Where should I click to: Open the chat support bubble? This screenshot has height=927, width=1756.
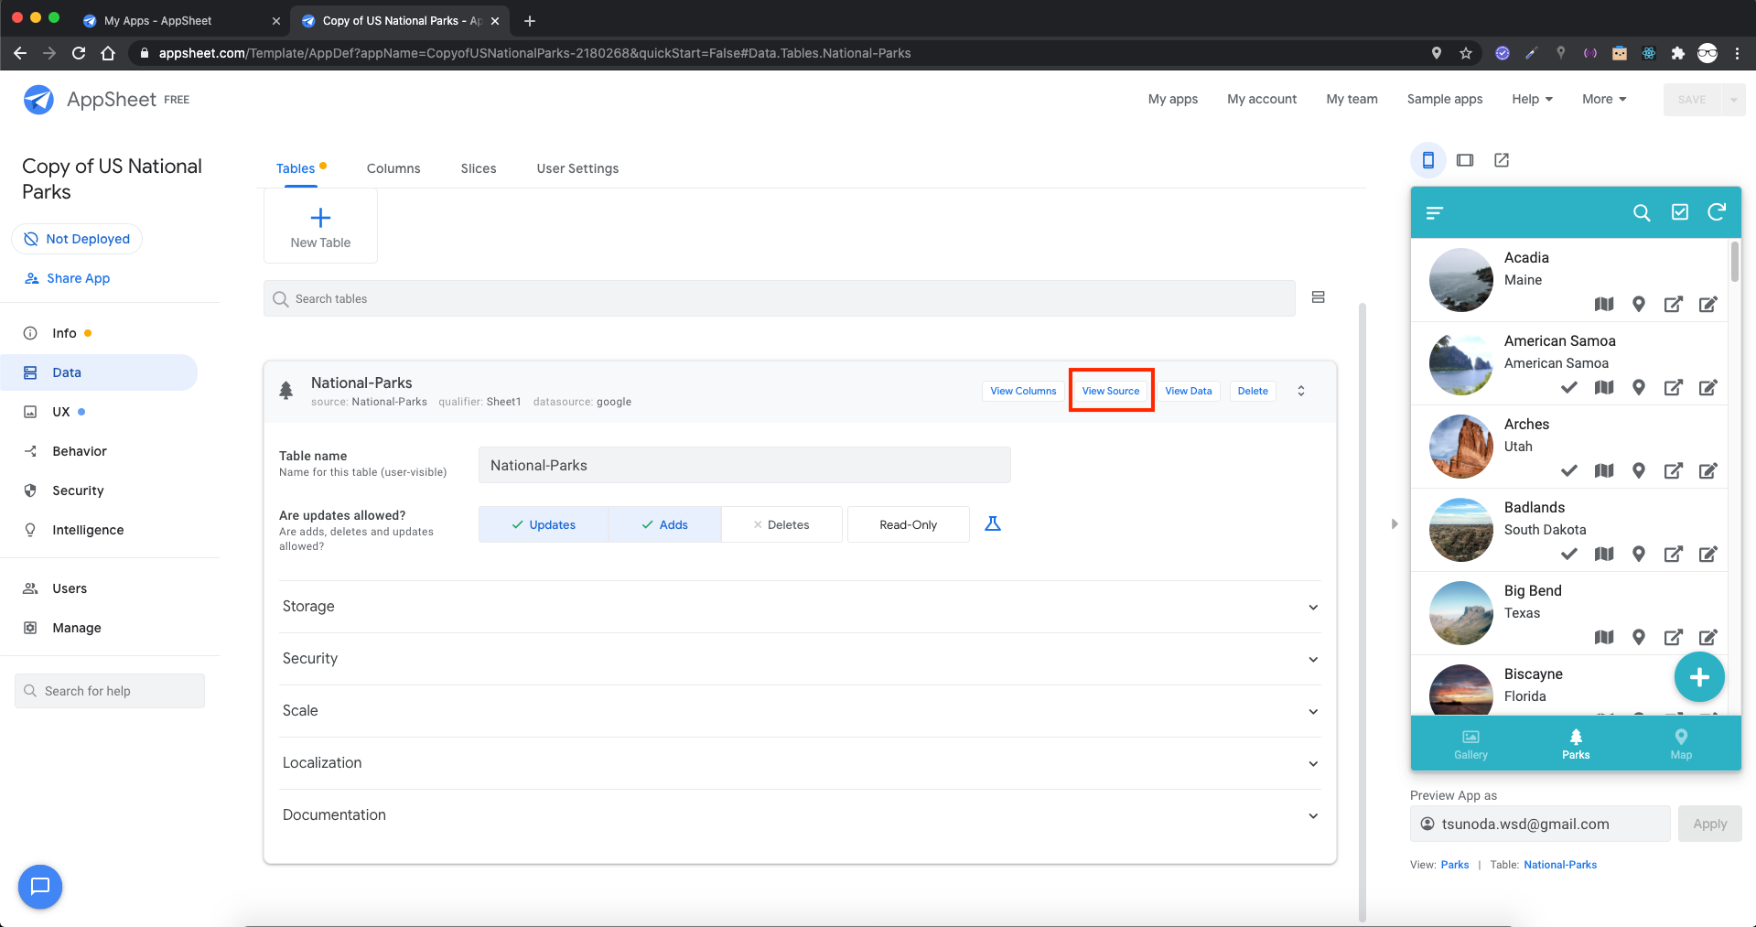[40, 887]
